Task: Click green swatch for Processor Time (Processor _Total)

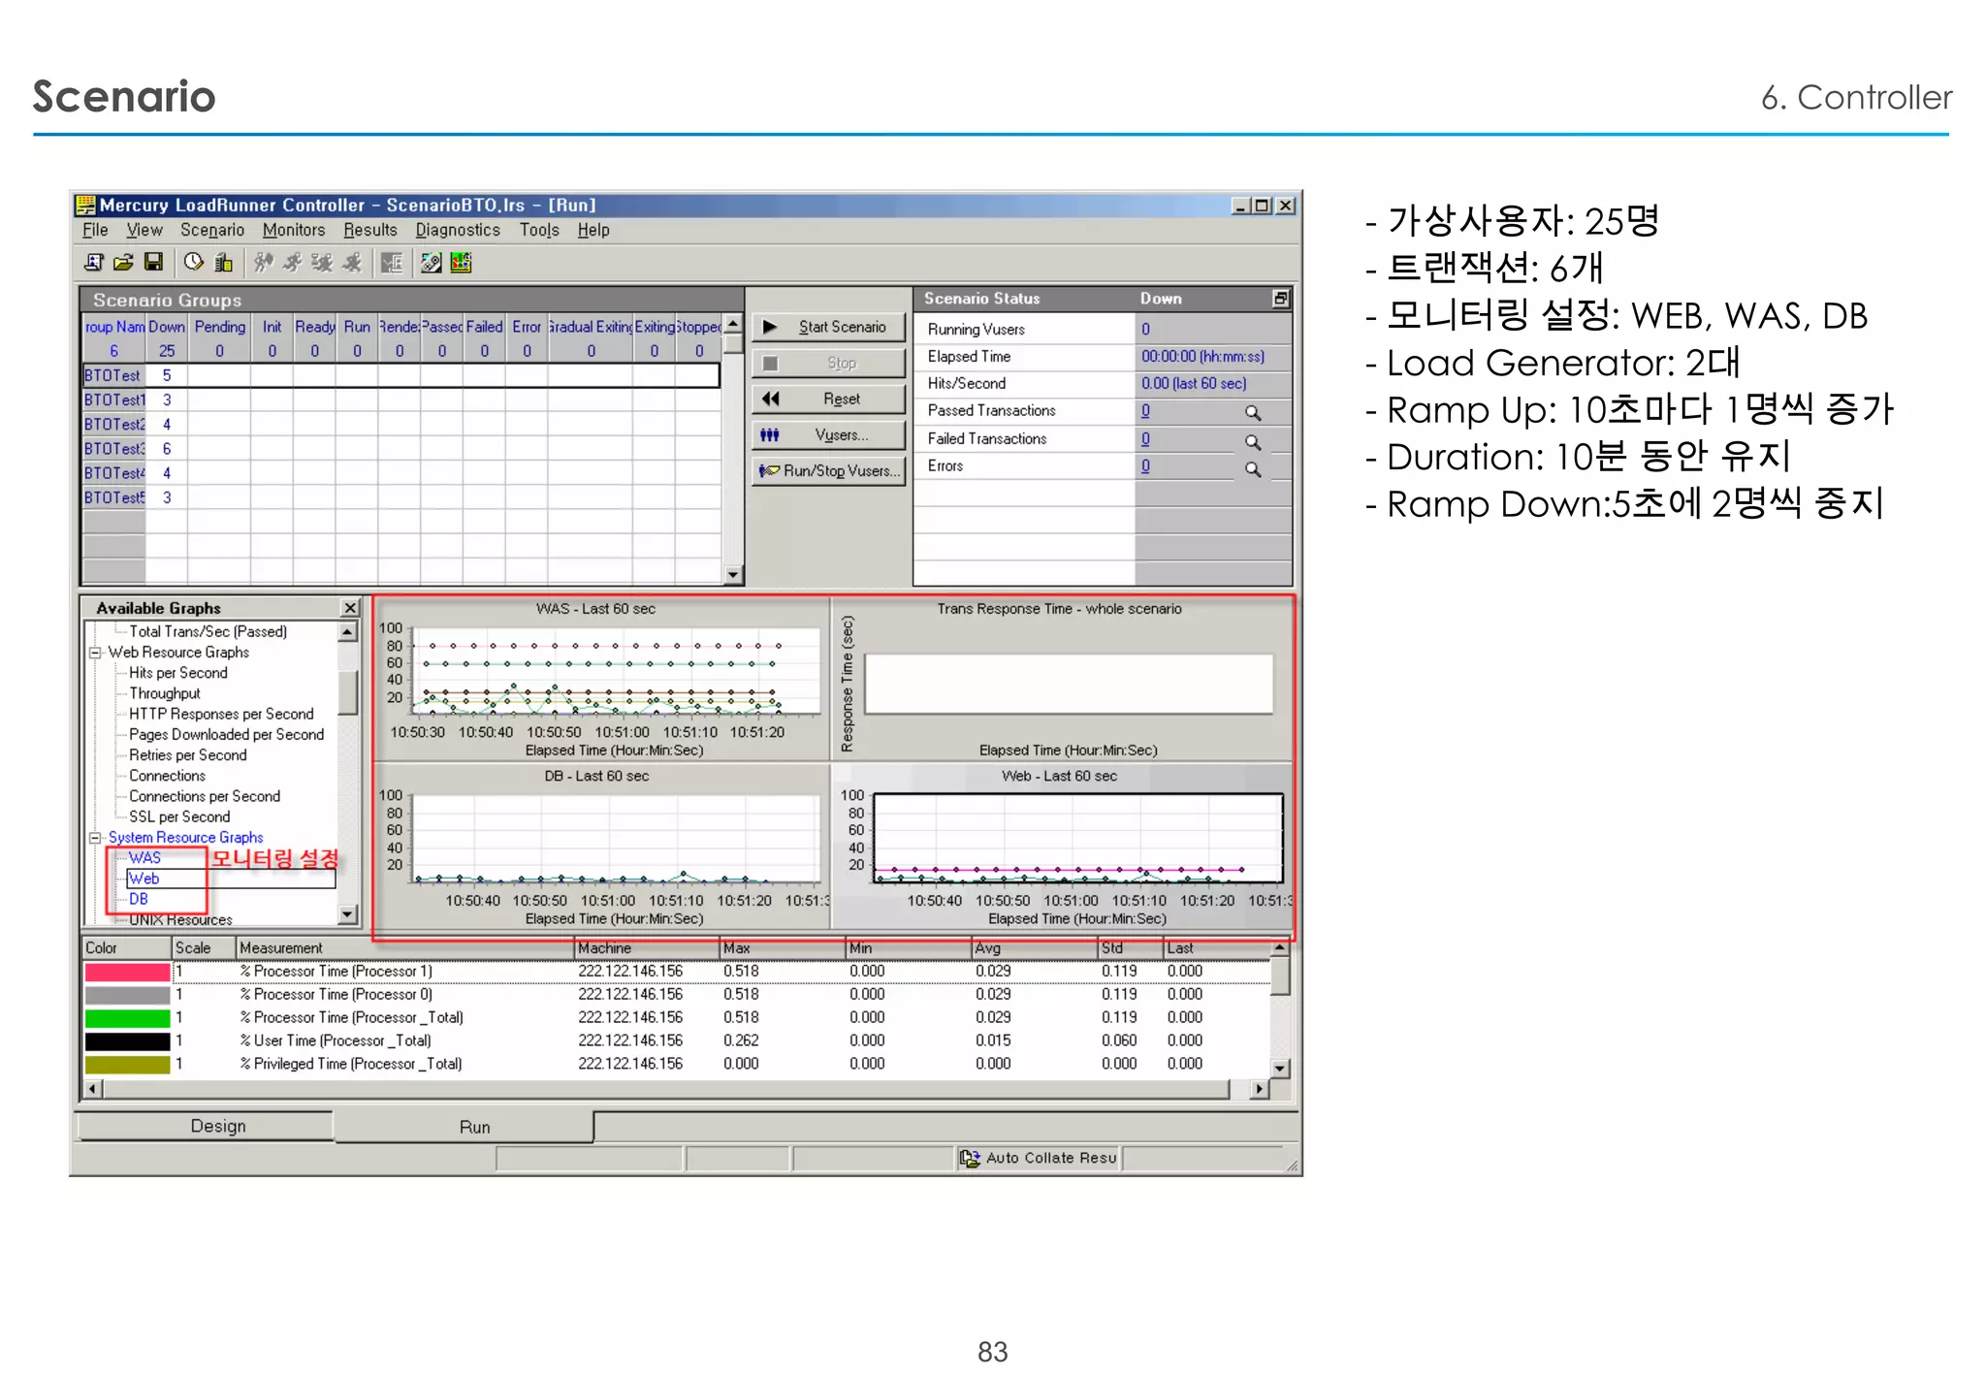Action: [x=127, y=1018]
